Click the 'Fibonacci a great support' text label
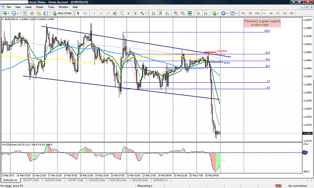 (x=262, y=23)
